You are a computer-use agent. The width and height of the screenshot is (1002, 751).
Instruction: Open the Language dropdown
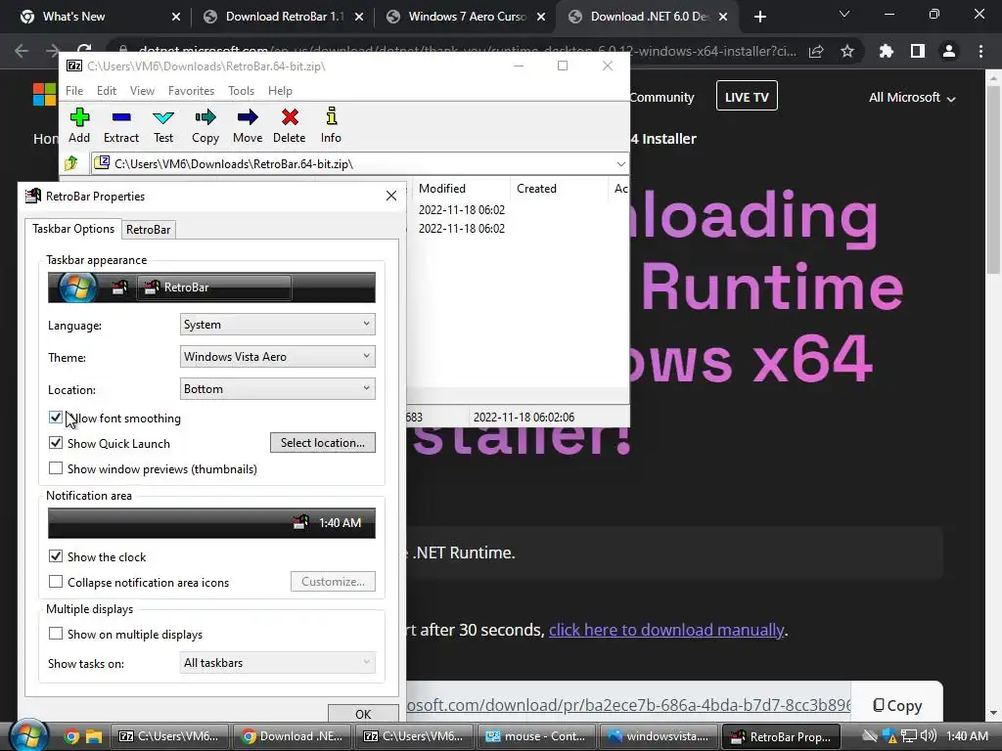pos(277,325)
